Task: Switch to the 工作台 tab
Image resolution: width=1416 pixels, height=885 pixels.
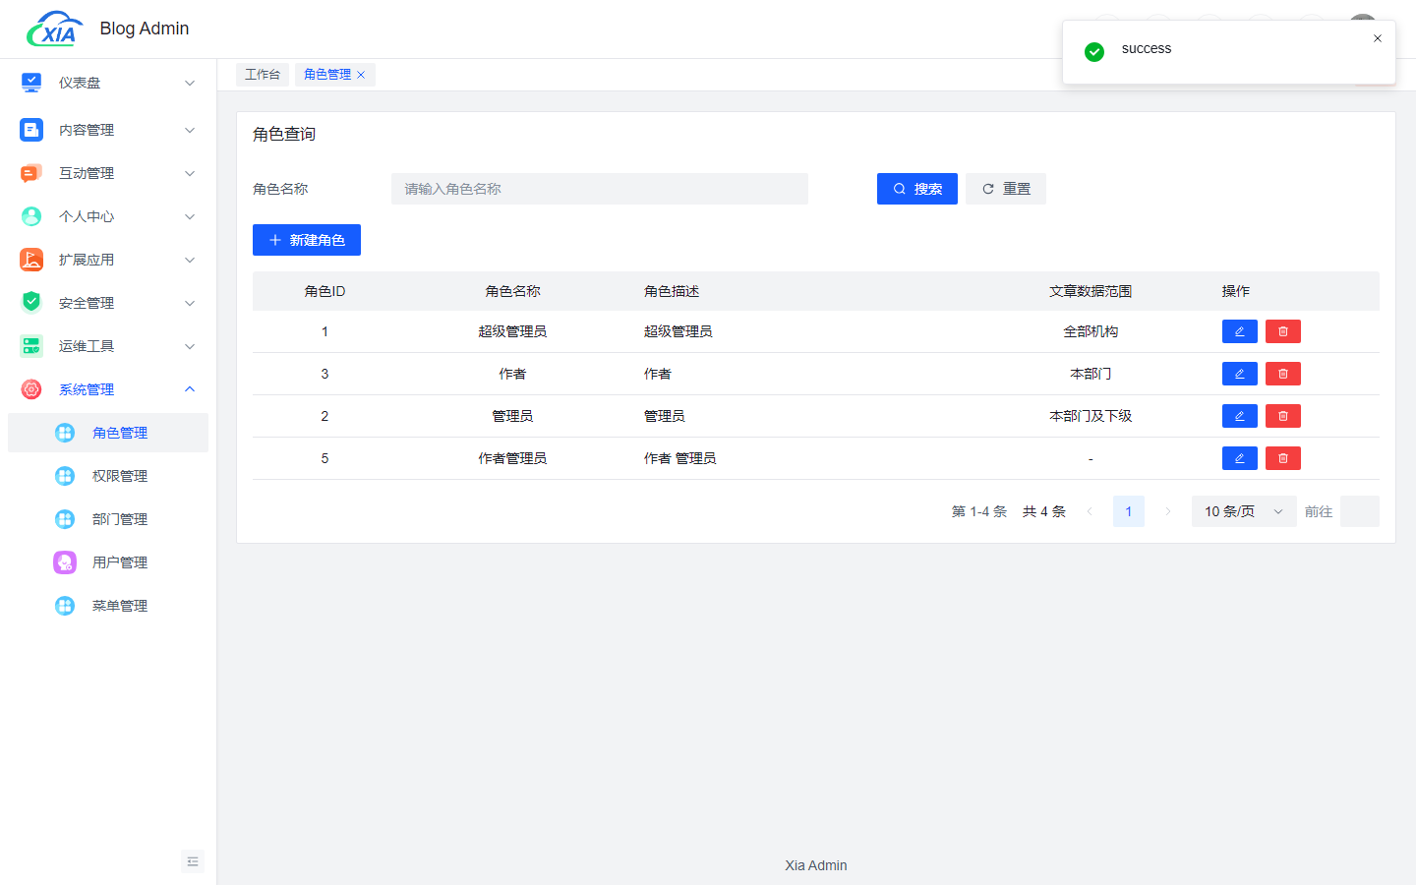Action: tap(263, 75)
